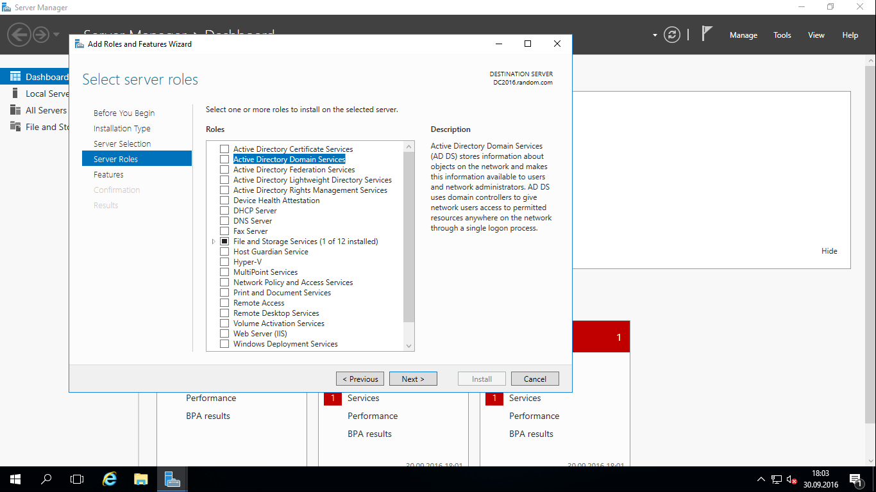
Task: Click the Dashboard icon in sidebar
Action: (x=15, y=77)
